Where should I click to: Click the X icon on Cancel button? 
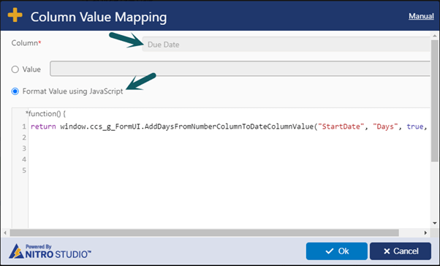(387, 251)
